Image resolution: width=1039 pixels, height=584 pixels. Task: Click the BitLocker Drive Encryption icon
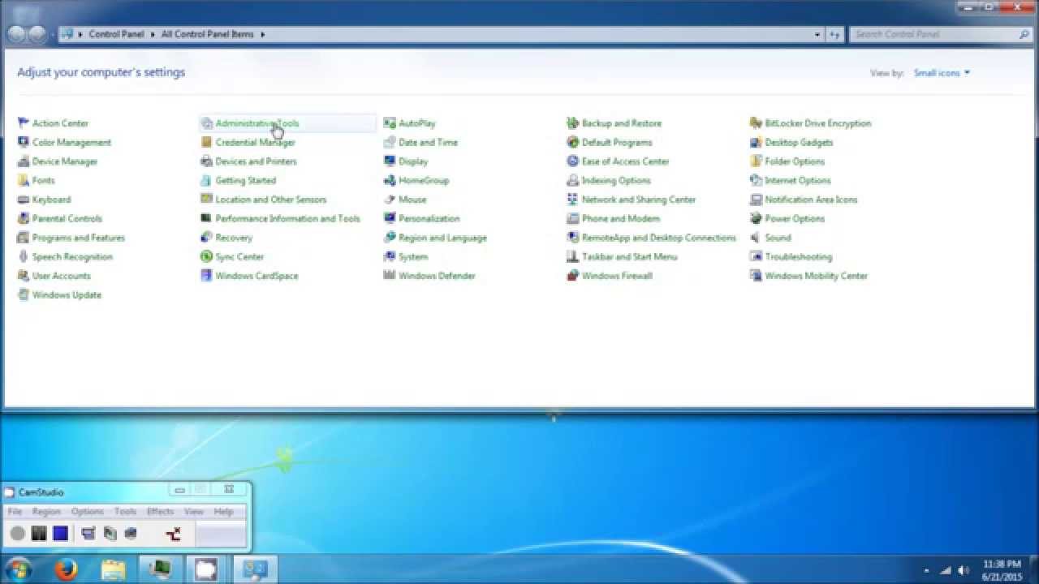point(757,123)
